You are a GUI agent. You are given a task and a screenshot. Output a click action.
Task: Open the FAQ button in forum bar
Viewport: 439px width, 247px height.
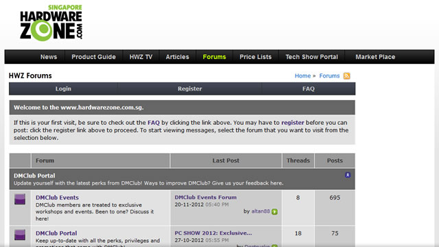pos(308,89)
